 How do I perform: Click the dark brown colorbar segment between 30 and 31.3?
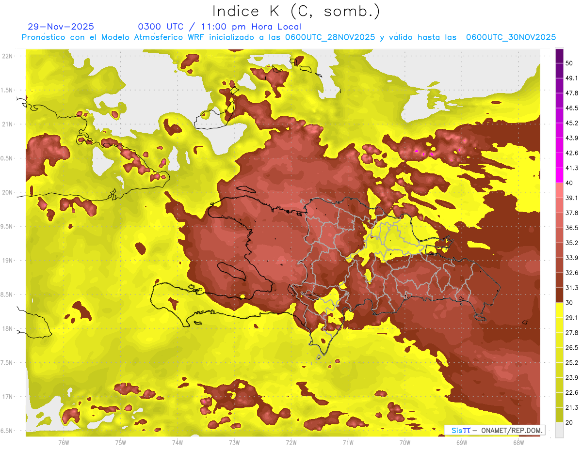(559, 295)
